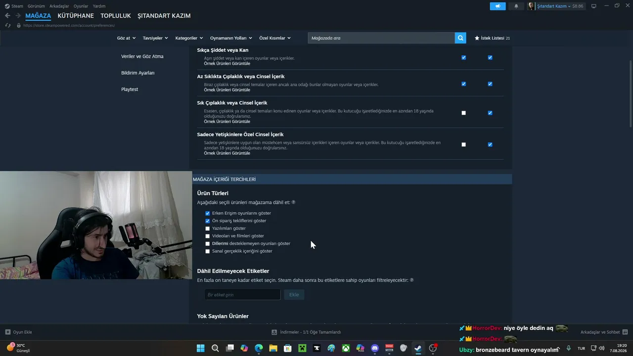Check 'Sanal gerçeklik içeriğini göster'
Screen dimensions: 633x356
pos(208,251)
